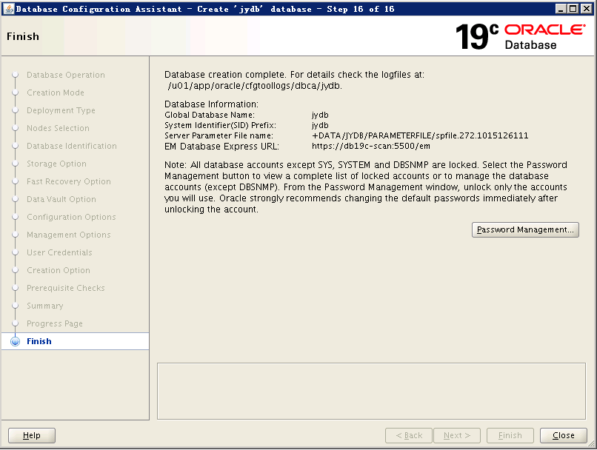Click the 'Server Parameter File name:' label

point(219,135)
